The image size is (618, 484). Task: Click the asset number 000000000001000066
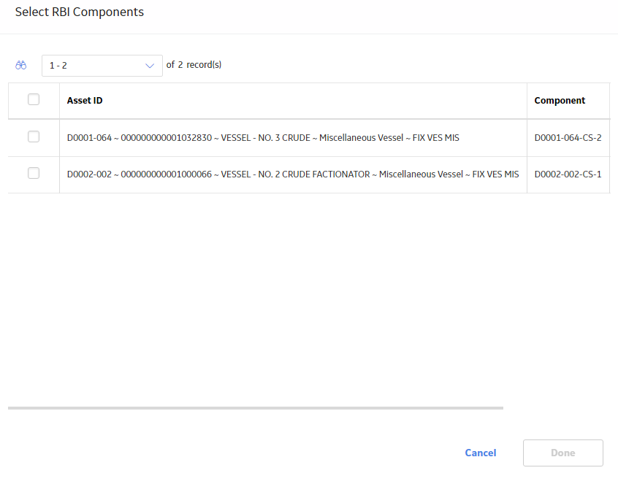pyautogui.click(x=167, y=174)
